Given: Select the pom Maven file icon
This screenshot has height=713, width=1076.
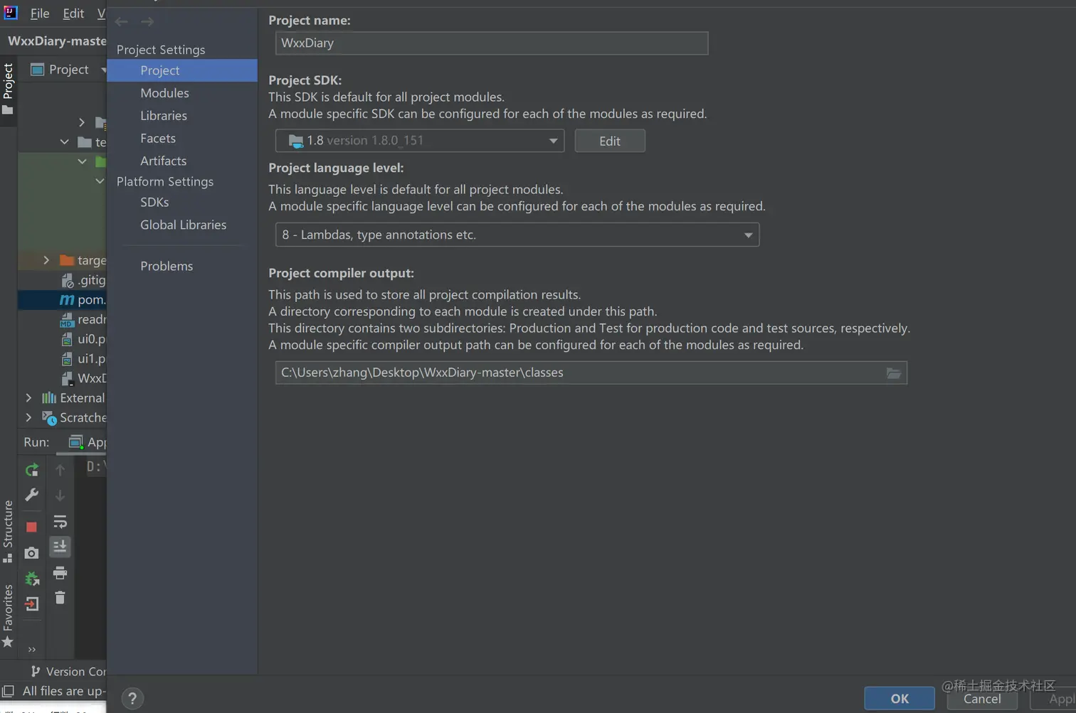Looking at the screenshot, I should 67,300.
